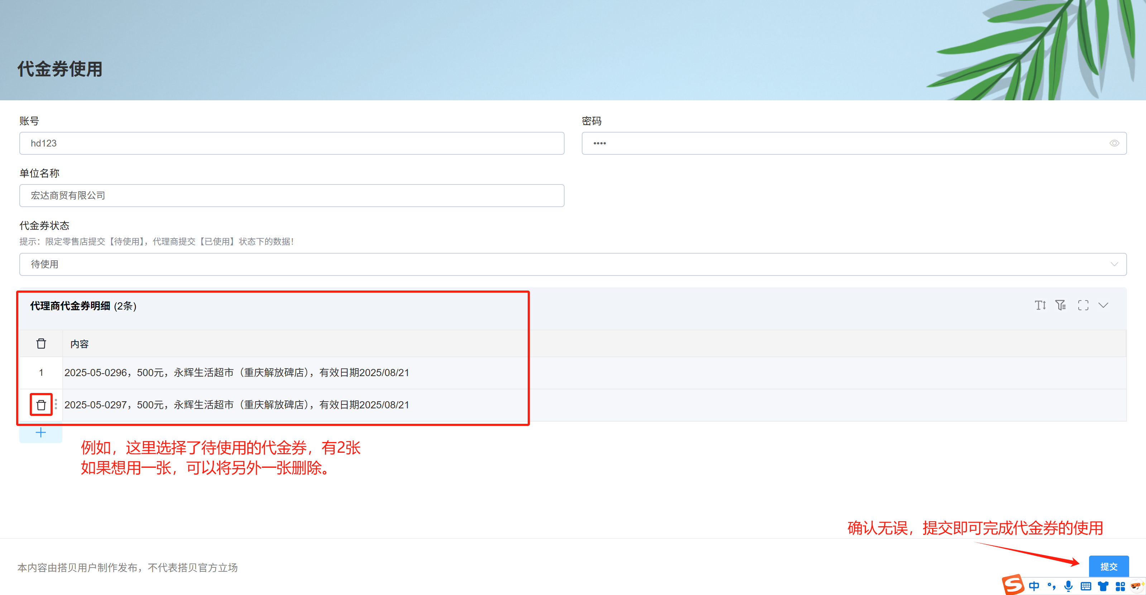Open the row options three-dot handle
This screenshot has height=595, width=1146.
(x=56, y=404)
